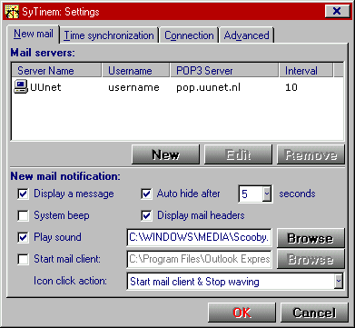Toggle the Display a message checkbox
Image resolution: width=355 pixels, height=328 pixels.
pos(24,194)
